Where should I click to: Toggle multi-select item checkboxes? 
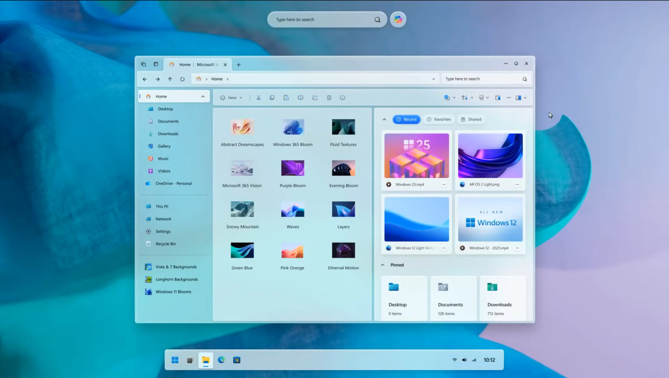tap(447, 97)
